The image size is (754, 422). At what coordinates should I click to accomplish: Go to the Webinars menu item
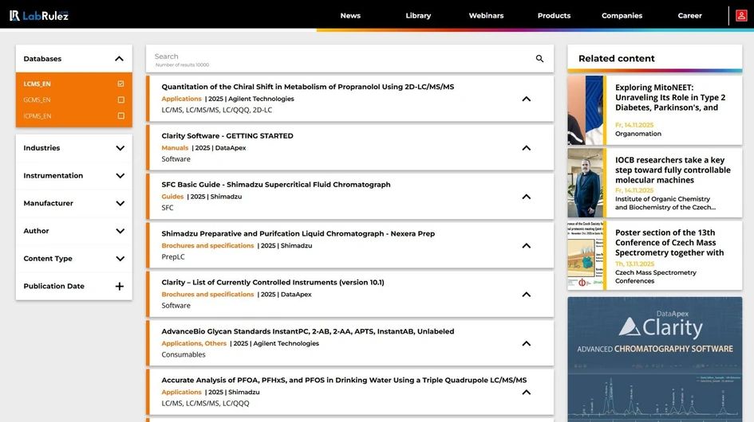pos(486,16)
